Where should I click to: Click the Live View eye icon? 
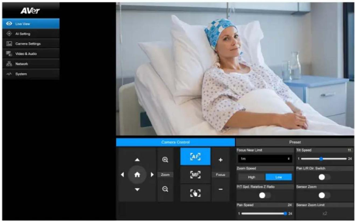click(9, 24)
